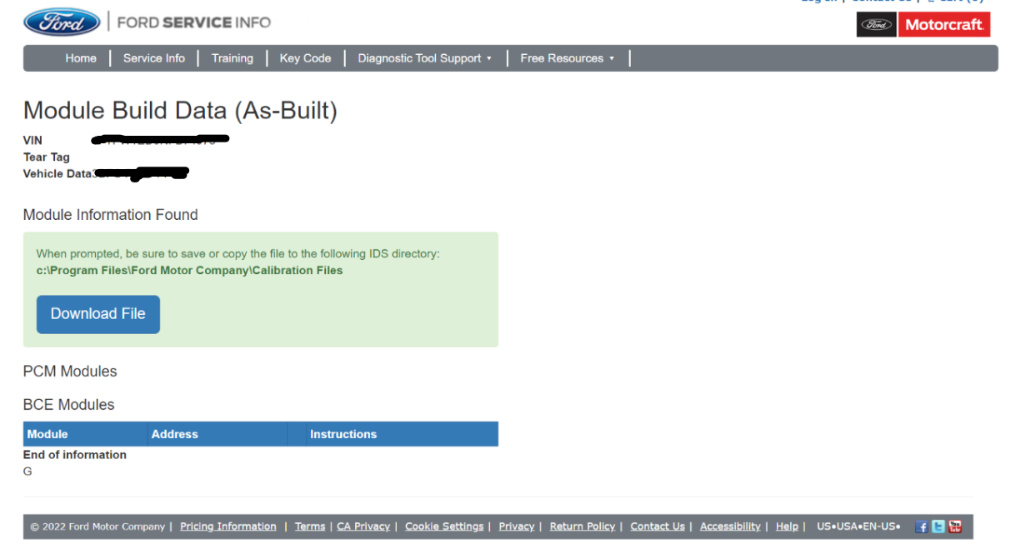The image size is (1031, 544).
Task: Click the Contact Us footer link
Action: 658,527
